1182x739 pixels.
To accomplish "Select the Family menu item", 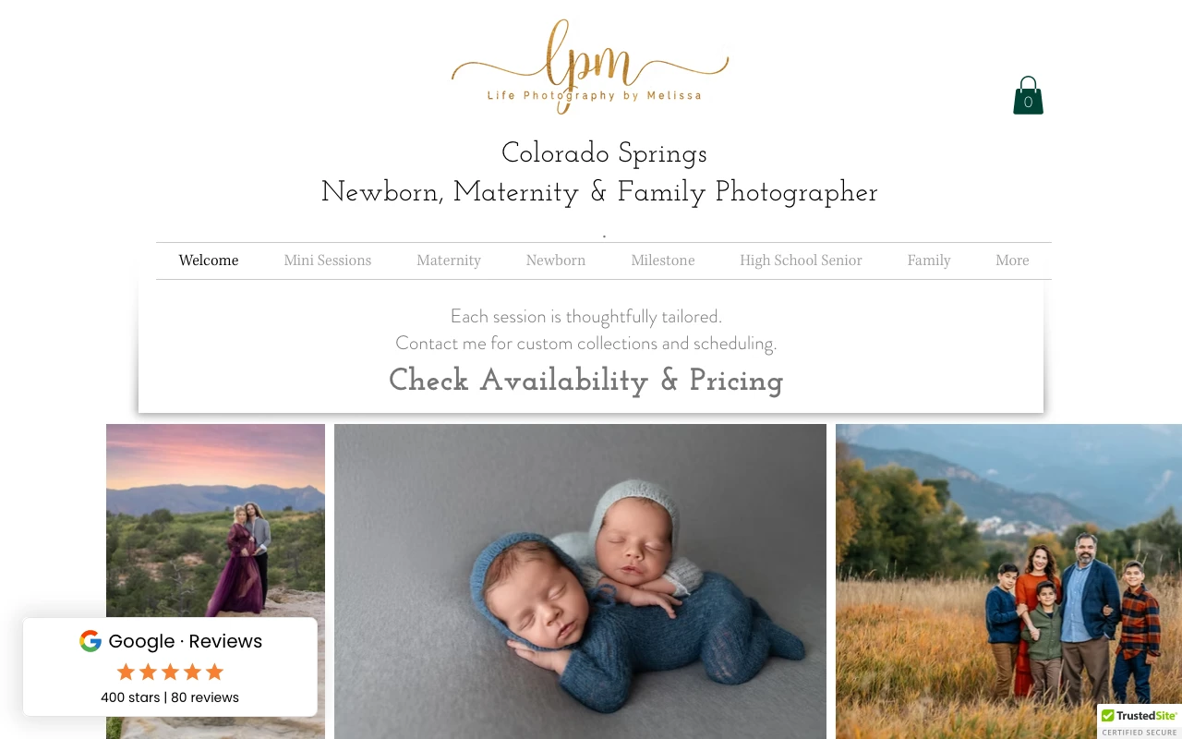I will (929, 260).
